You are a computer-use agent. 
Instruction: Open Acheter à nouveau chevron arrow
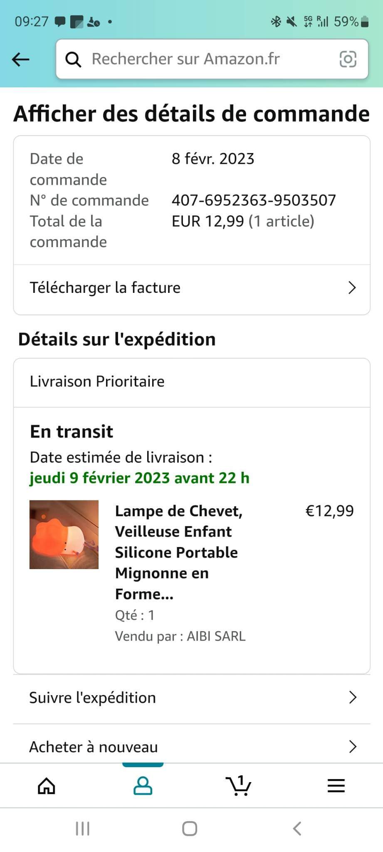tap(353, 747)
